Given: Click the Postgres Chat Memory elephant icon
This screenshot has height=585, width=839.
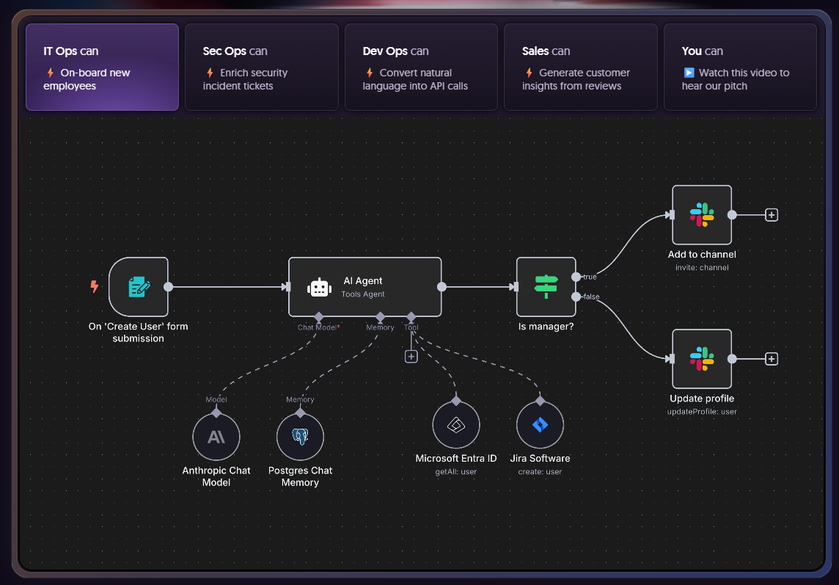Looking at the screenshot, I should click(x=300, y=437).
